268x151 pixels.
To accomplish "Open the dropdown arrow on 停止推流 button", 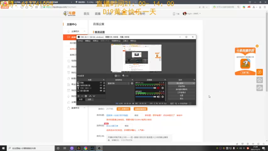I will 194,83.
